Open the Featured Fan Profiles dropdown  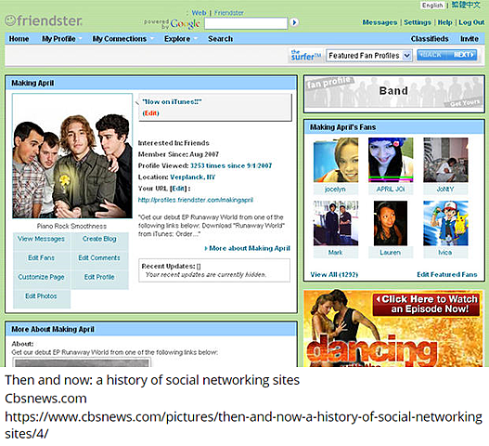[369, 56]
